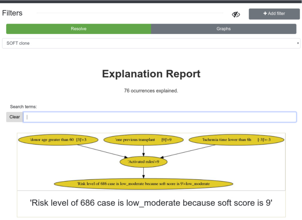The width and height of the screenshot is (302, 220).
Task: Click the Filters heading
Action: click(13, 13)
